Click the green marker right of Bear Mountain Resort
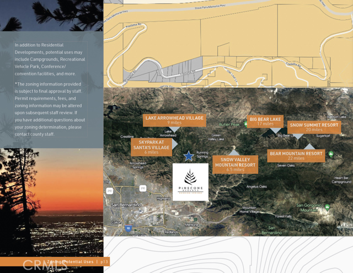 click(x=330, y=154)
